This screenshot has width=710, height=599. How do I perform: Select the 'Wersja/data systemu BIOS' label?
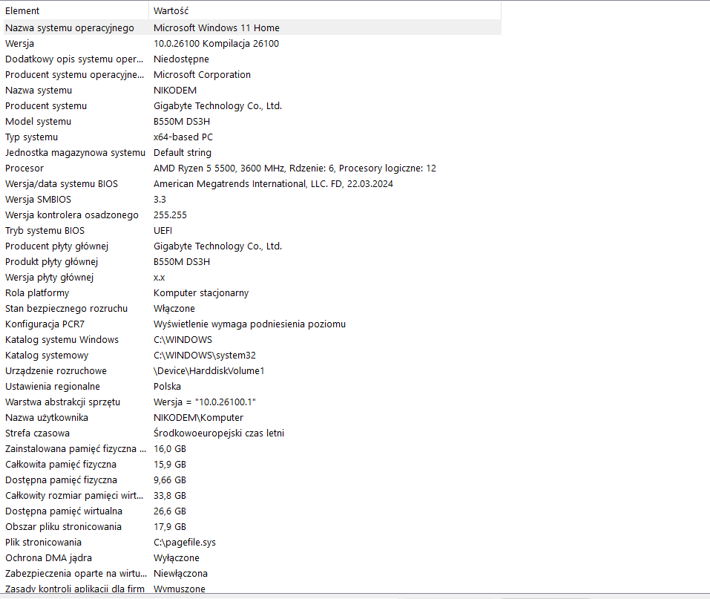(62, 184)
